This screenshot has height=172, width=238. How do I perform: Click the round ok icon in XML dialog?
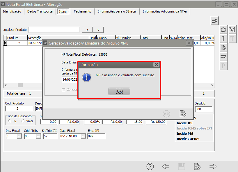tap(166, 114)
